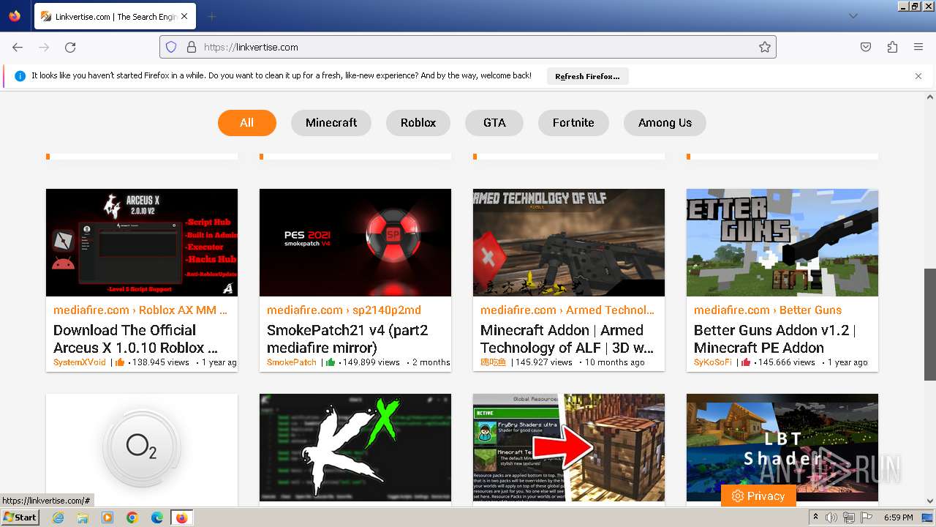
Task: Go back with the browser back arrow
Action: tap(18, 47)
